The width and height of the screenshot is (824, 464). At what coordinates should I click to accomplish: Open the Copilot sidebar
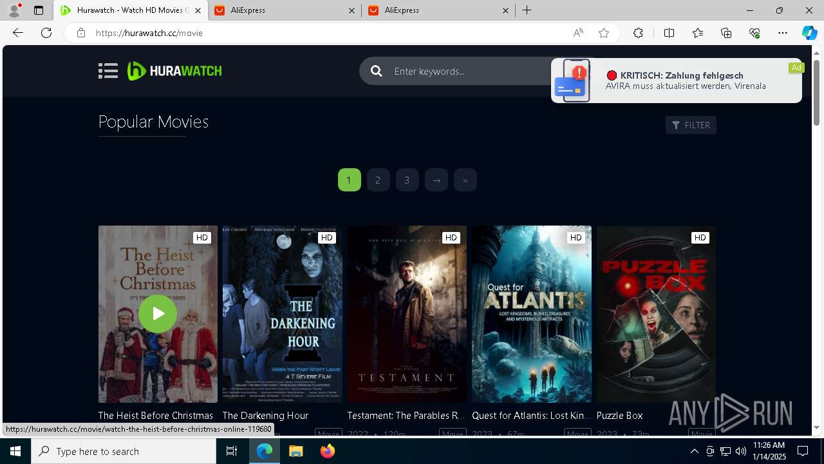pos(809,33)
